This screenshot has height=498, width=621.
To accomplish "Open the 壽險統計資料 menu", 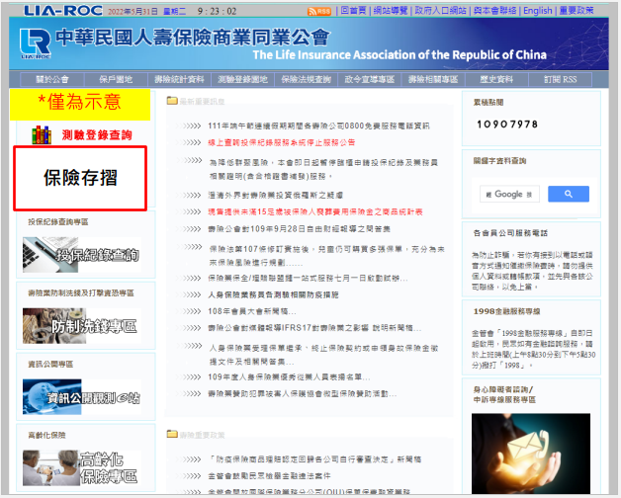I will click(179, 80).
